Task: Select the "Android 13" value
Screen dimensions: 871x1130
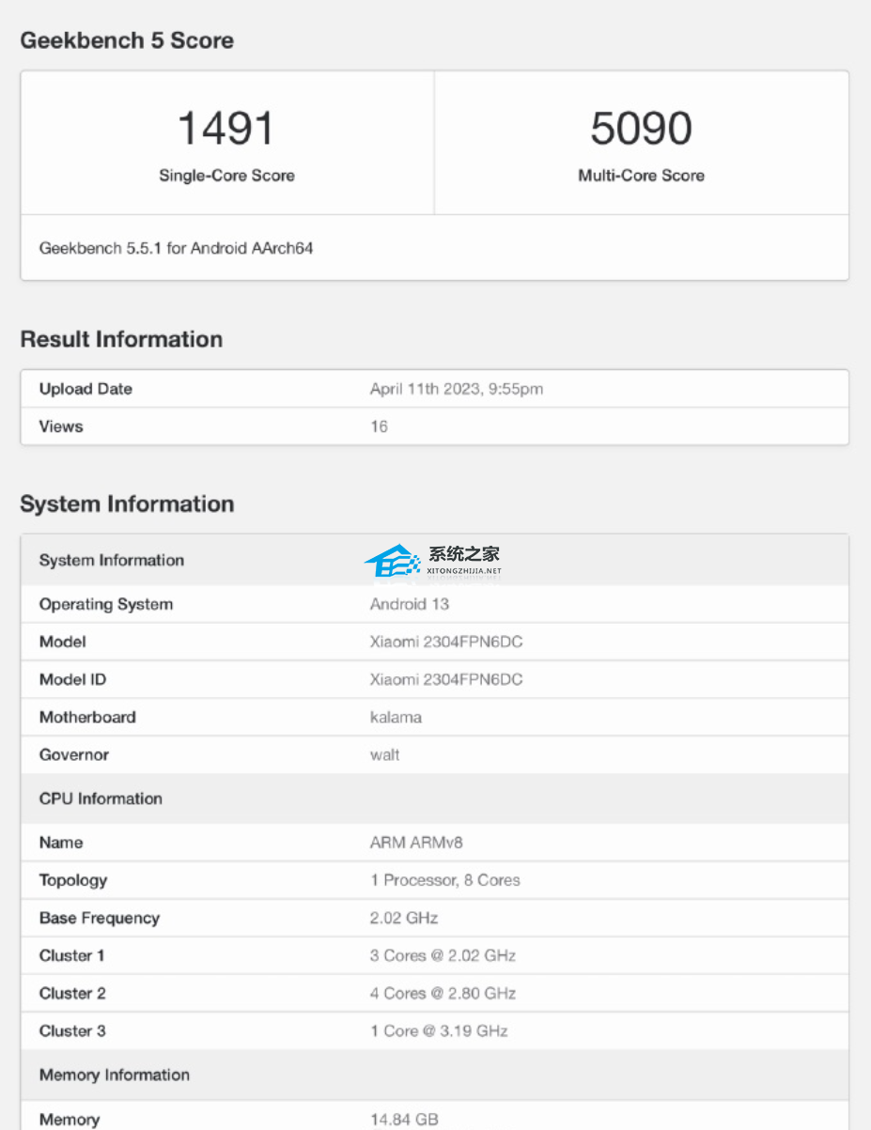Action: [410, 604]
